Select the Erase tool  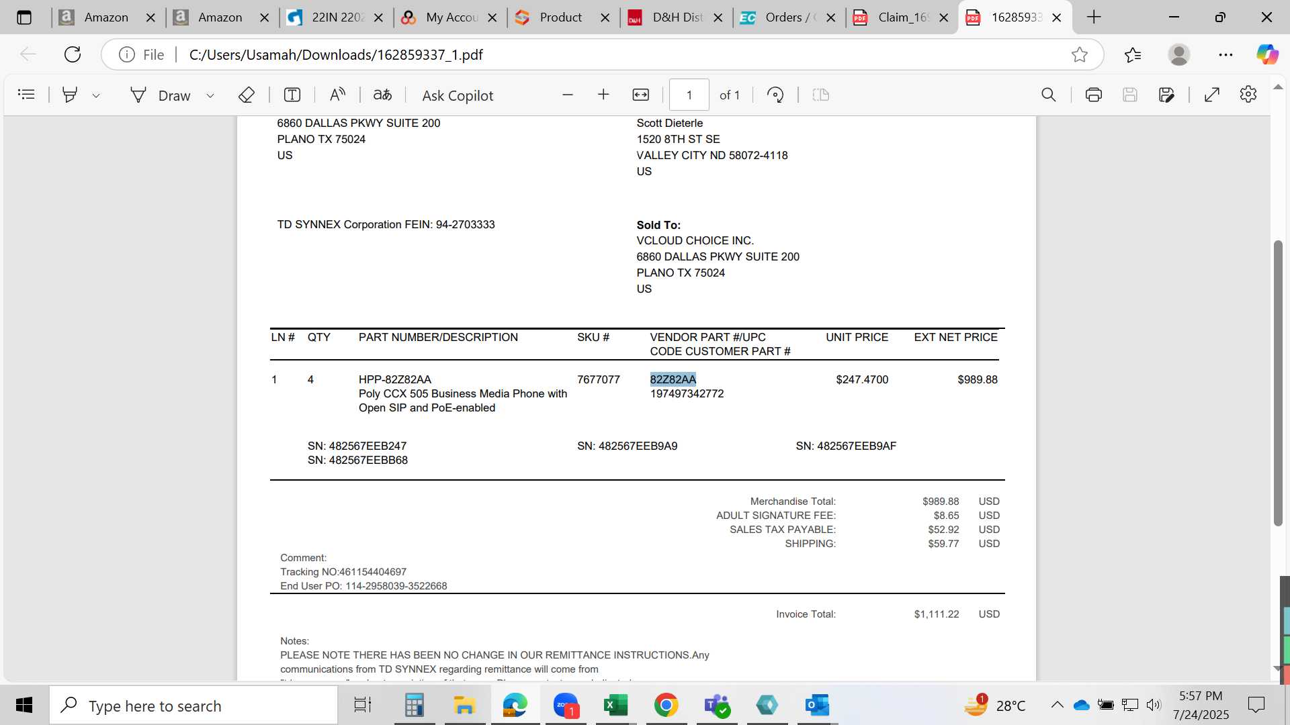pyautogui.click(x=247, y=95)
